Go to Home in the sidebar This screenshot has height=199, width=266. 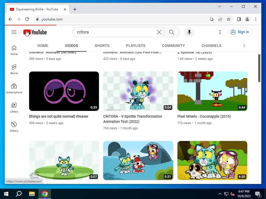coord(14,50)
